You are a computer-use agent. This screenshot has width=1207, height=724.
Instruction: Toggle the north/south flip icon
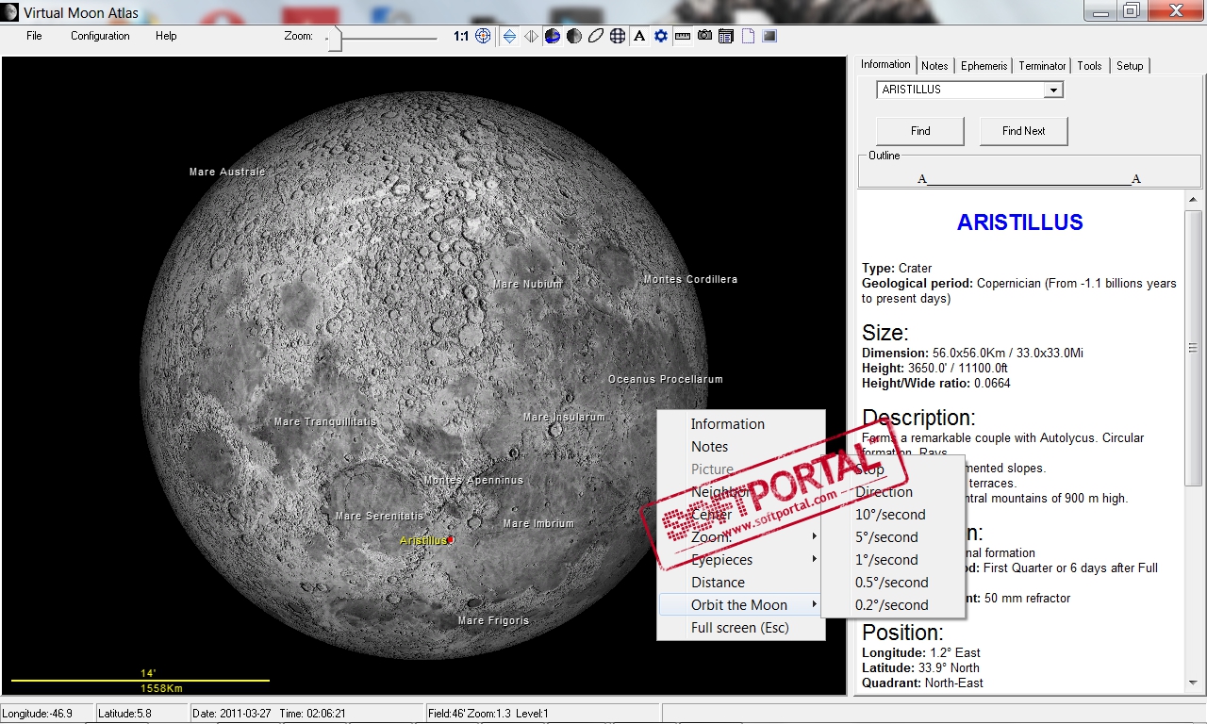(x=509, y=36)
